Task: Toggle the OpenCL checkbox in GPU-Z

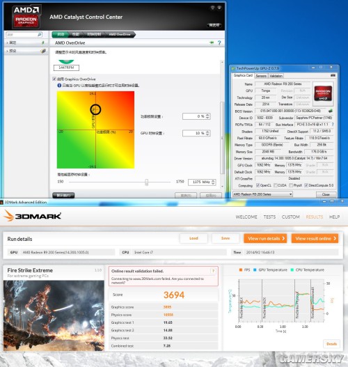Action: tap(258, 185)
